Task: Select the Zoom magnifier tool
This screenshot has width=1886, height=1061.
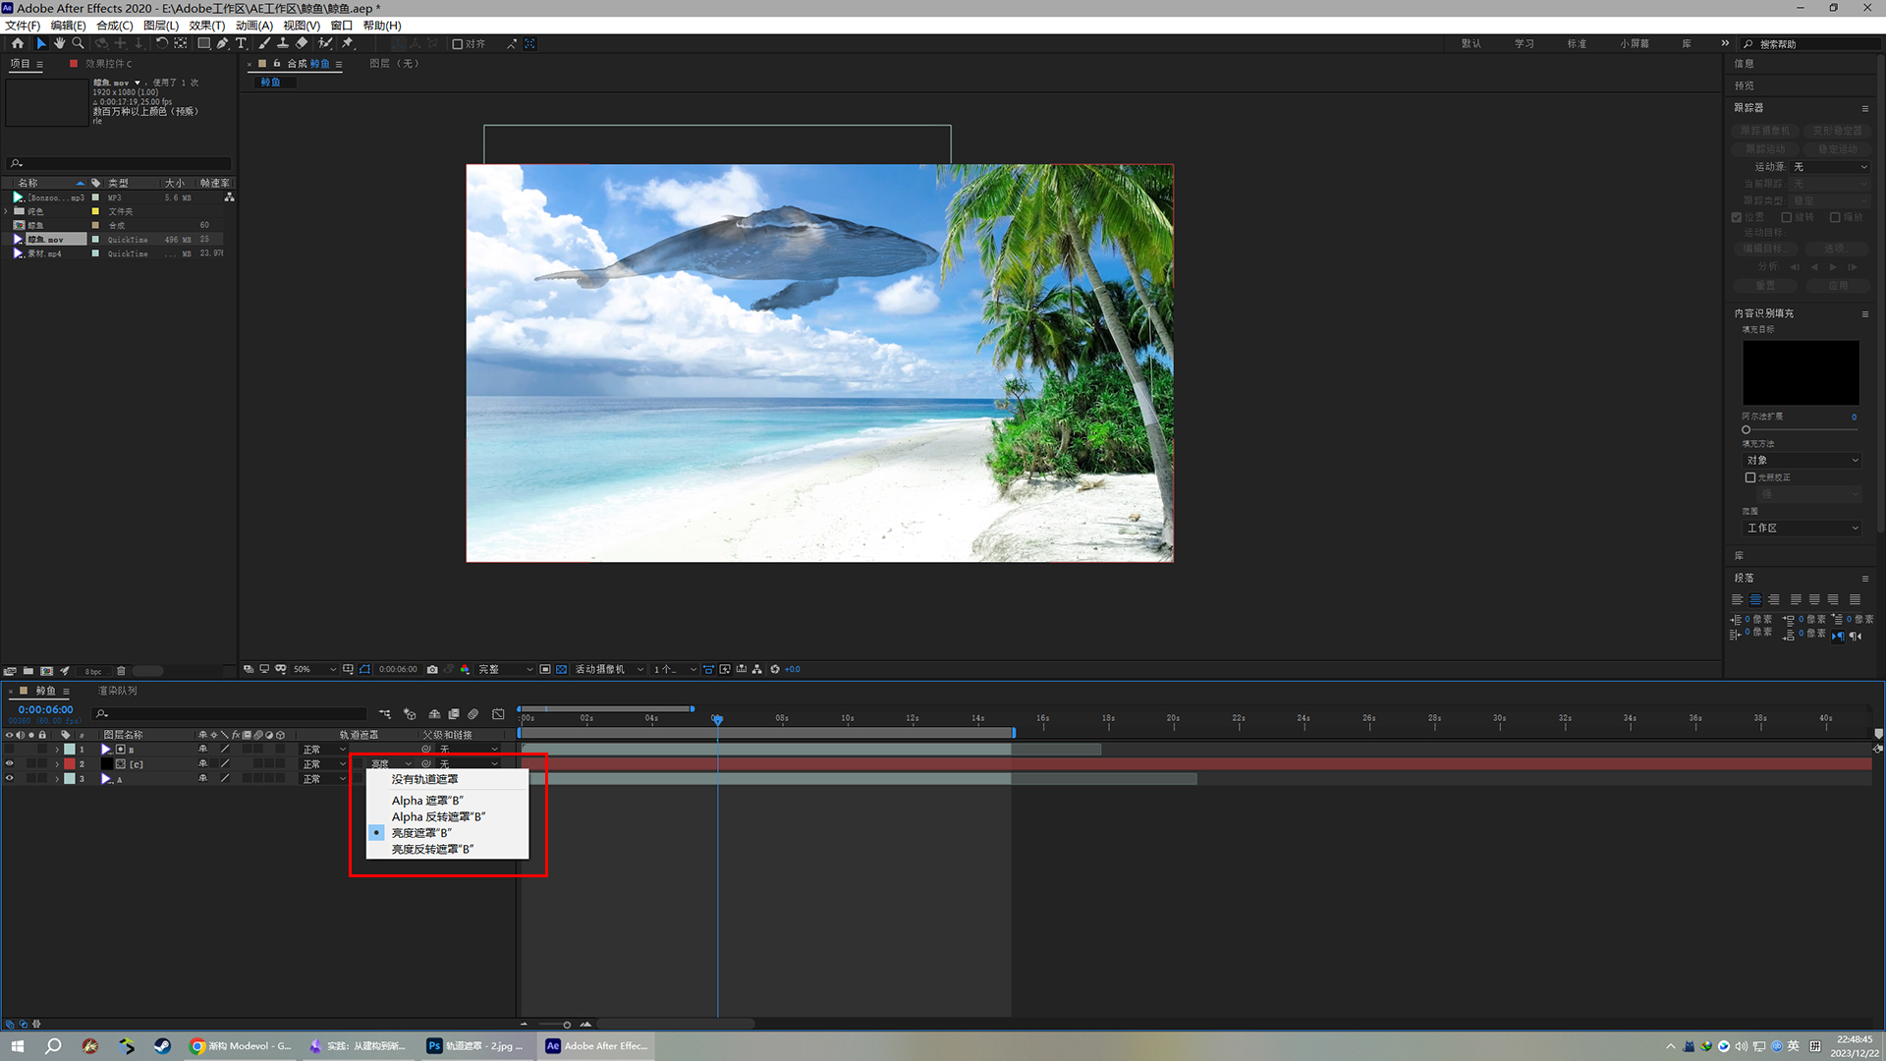Action: tap(79, 43)
